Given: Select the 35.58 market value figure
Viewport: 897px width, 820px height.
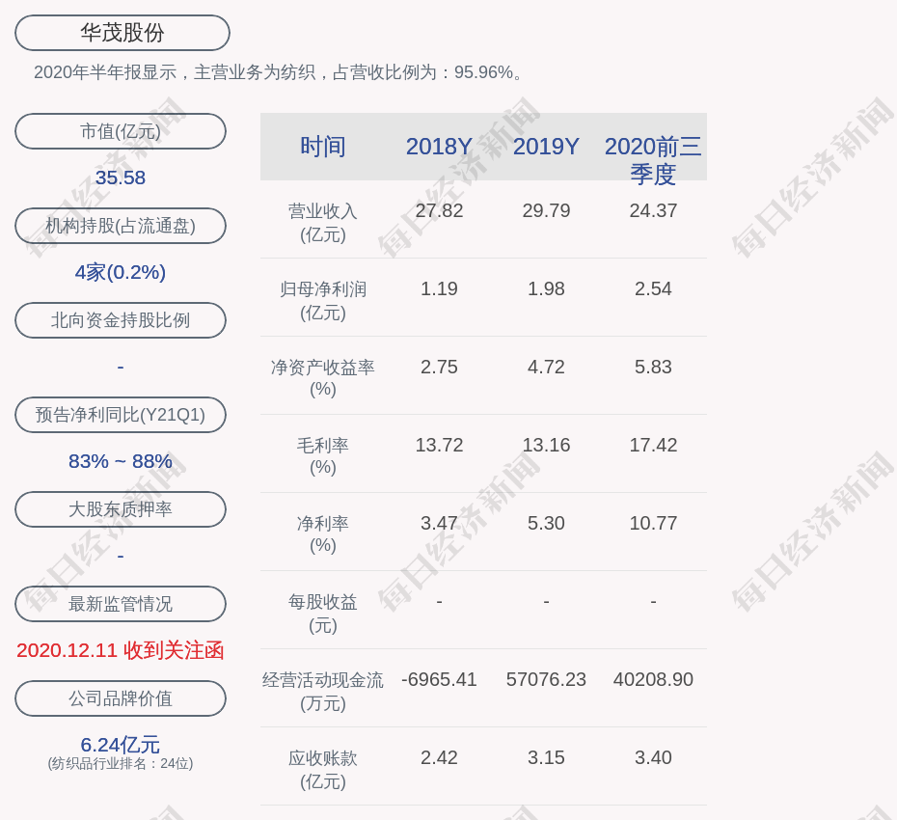Looking at the screenshot, I should (x=121, y=178).
